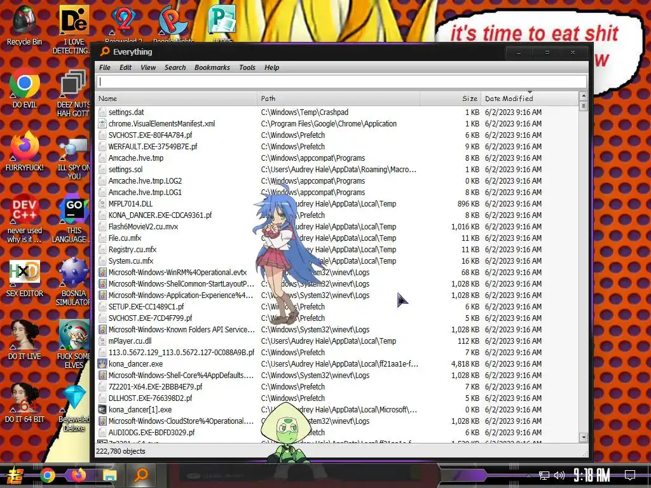Sort results by the Size column header
This screenshot has width=651, height=488.
tap(451, 98)
